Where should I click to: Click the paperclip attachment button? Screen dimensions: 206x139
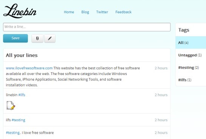pyautogui.click(x=37, y=38)
